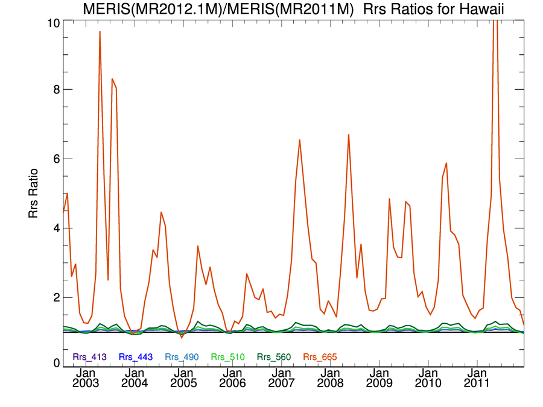Viewport: 543px width, 407px height.
Task: Click the y-axis value 4
Action: point(57,228)
